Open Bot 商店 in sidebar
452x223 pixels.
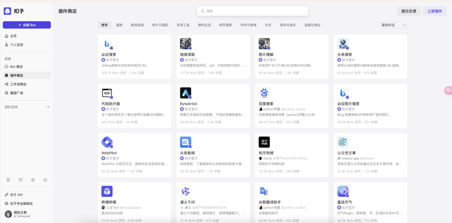tap(27, 67)
